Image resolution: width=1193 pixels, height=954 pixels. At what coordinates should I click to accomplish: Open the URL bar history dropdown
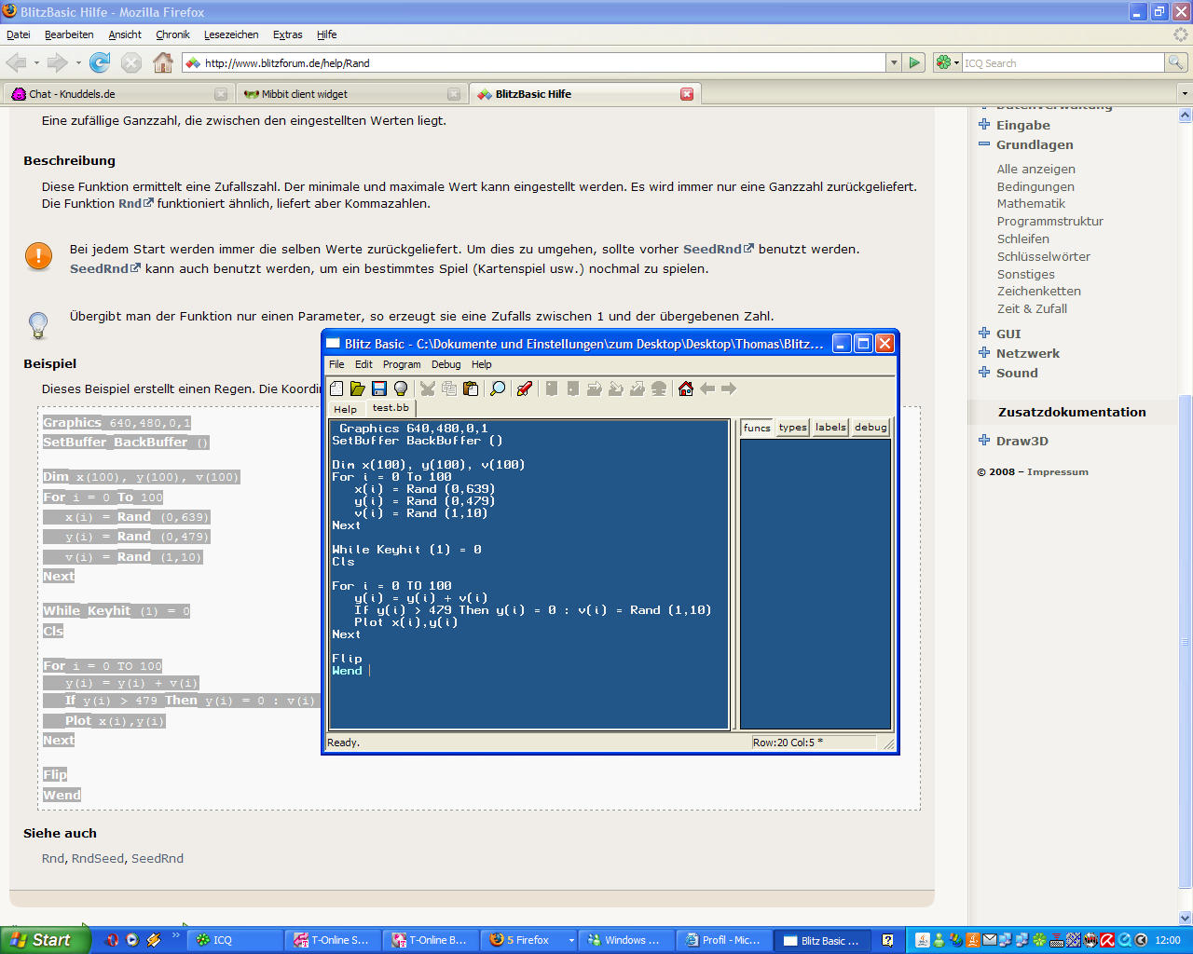[x=894, y=62]
